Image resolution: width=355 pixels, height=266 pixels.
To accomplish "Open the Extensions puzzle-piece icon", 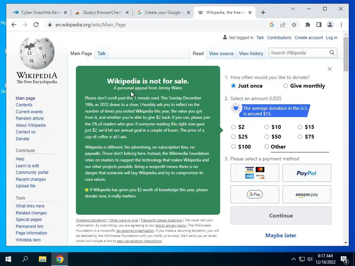I will pyautogui.click(x=308, y=25).
